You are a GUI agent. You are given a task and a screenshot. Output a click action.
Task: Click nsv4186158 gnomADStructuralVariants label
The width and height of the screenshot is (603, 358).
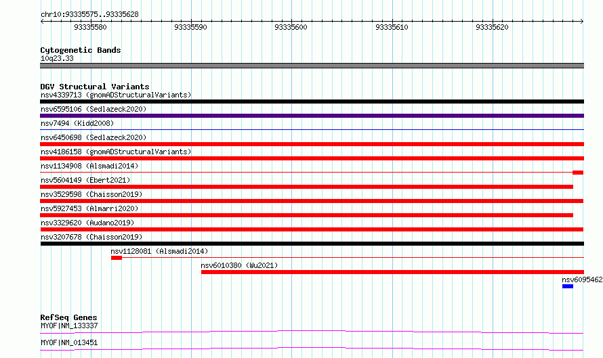[116, 152]
